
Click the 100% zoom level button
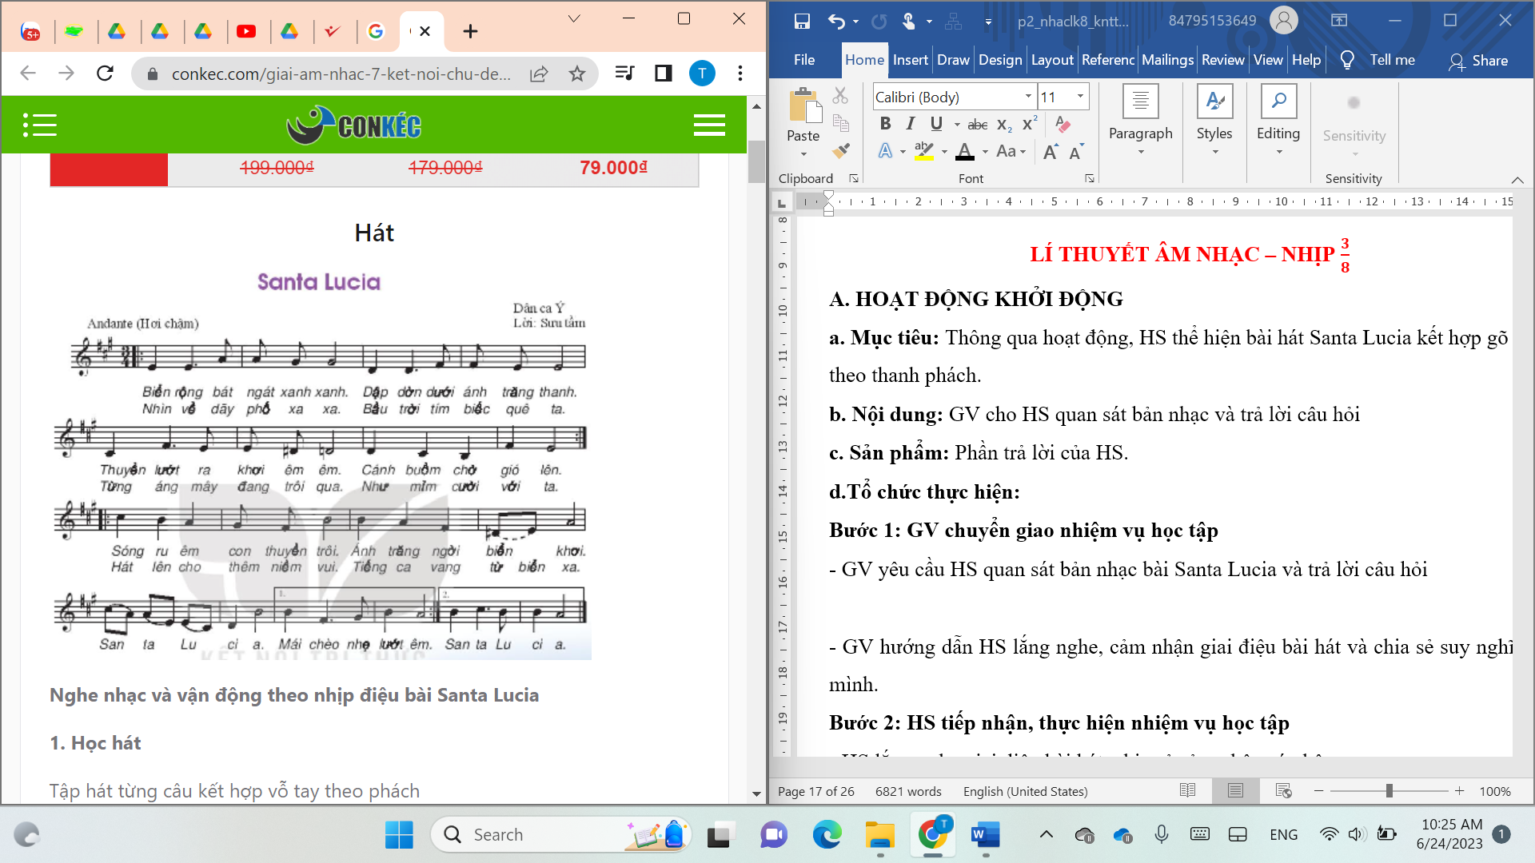point(1494,791)
